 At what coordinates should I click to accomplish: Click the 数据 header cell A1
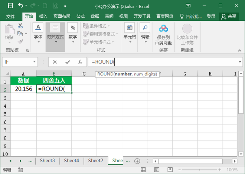click(23, 81)
